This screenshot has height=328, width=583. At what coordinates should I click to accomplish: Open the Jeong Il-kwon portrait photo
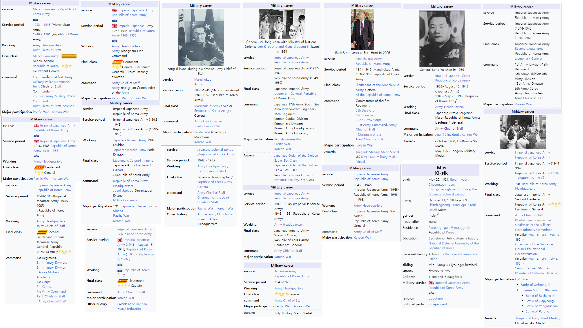201,37
